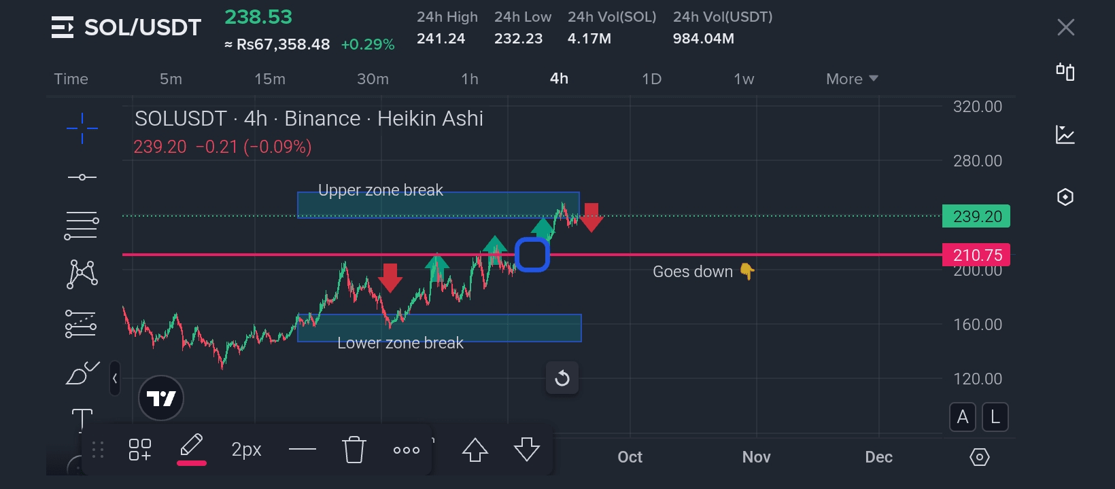
Task: Toggle auto scale with the A button
Action: tap(963, 417)
